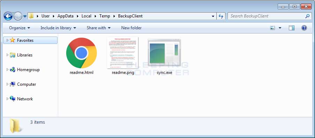Click the User breadcrumb segment
Screen dimensions: 315x138
pos(45,16)
